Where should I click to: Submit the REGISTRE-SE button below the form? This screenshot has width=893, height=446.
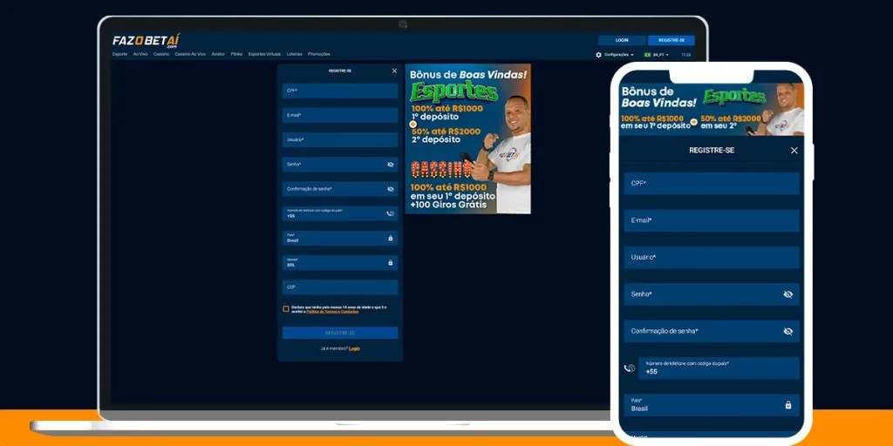click(x=340, y=333)
